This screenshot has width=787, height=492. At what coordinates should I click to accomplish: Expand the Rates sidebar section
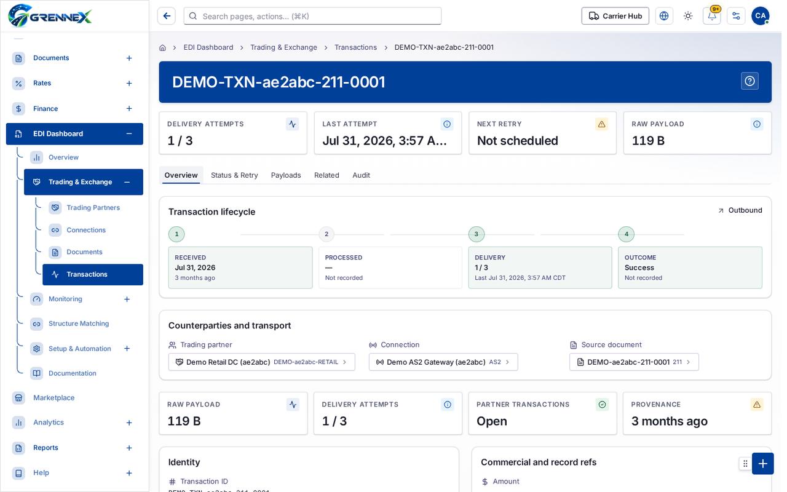point(129,84)
